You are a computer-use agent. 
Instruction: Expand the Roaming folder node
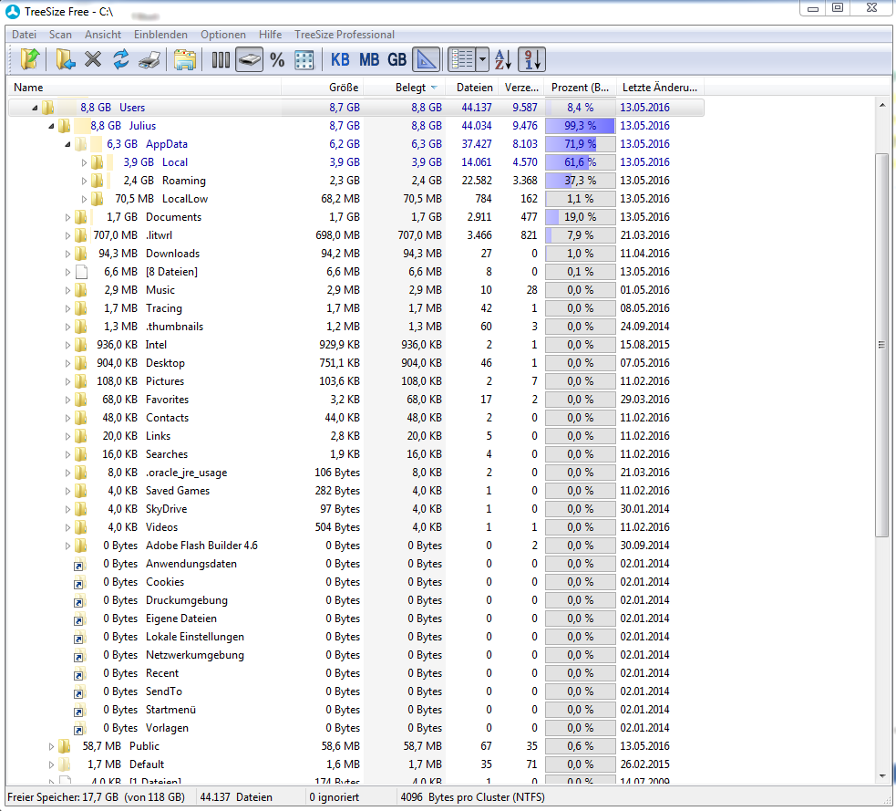pyautogui.click(x=84, y=181)
